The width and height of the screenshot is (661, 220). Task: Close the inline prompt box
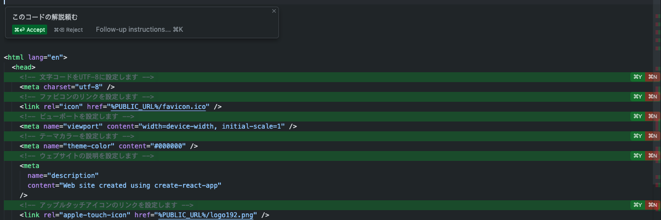[x=274, y=11]
